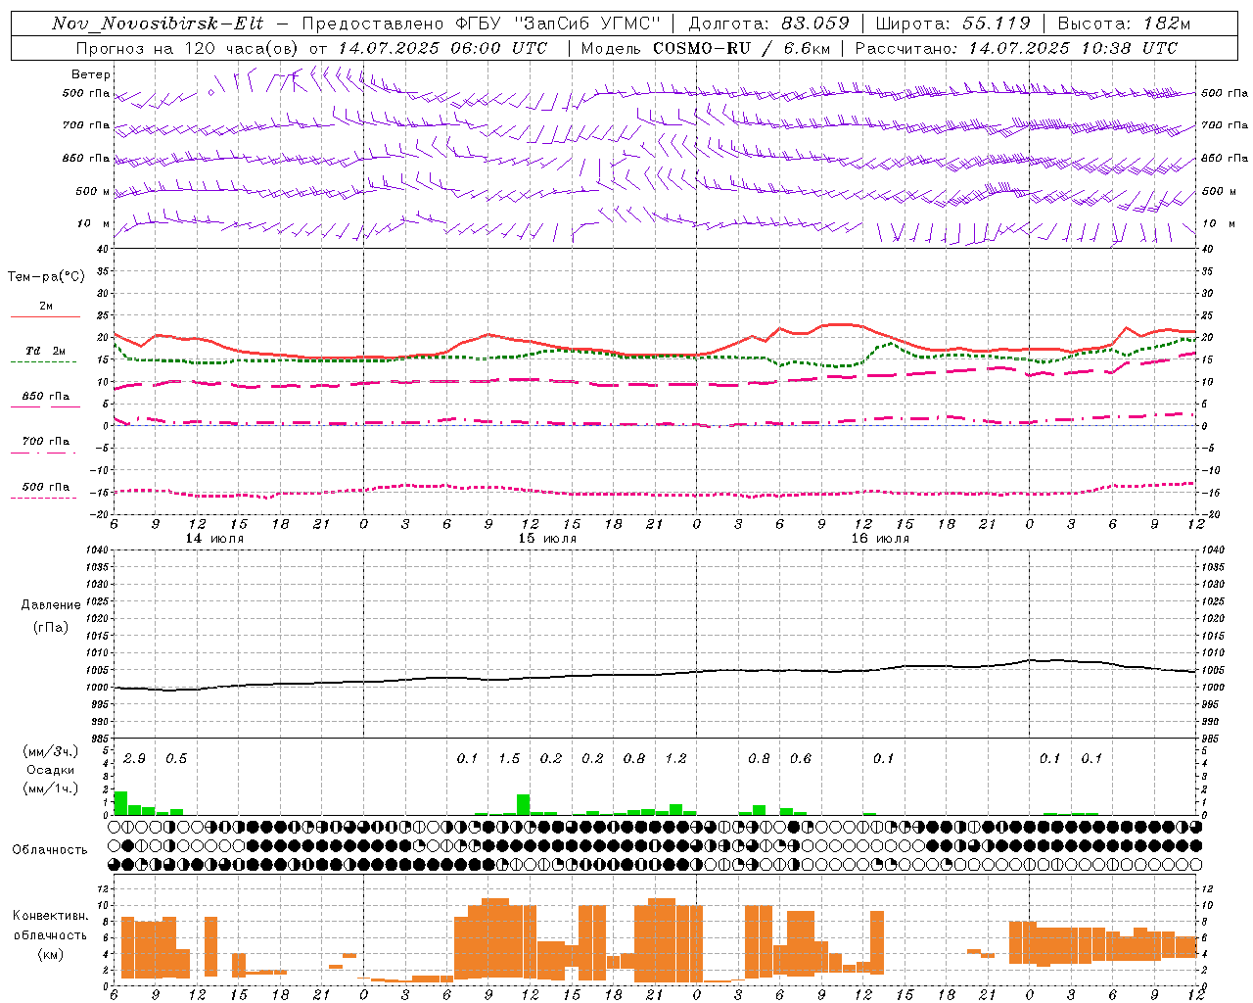The height and width of the screenshot is (1003, 1253).
Task: Click the date label "15 июля"
Action: 547,539
